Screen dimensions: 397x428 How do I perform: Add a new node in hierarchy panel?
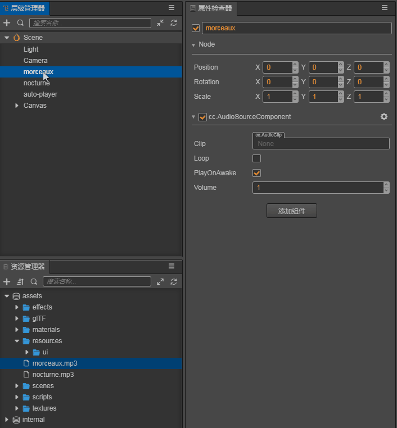7,23
